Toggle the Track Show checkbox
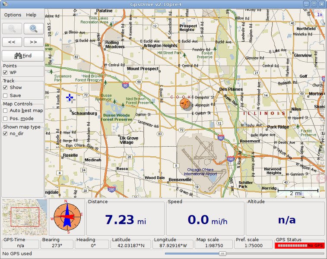Screen dimensions: 327x259 (x=6, y=88)
